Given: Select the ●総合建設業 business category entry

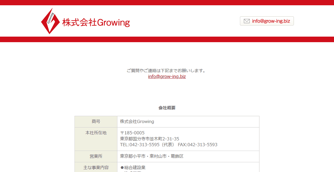Looking at the screenshot, I should click(x=133, y=167).
